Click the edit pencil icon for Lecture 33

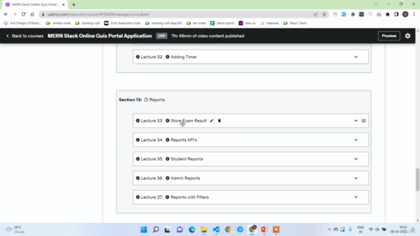pos(211,121)
